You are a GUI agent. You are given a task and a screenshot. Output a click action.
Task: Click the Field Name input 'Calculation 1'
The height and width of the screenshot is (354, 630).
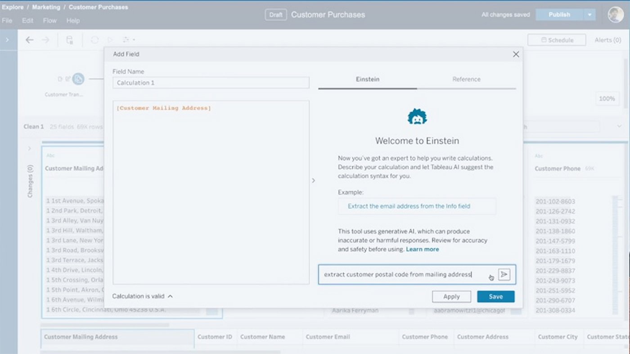(x=211, y=83)
